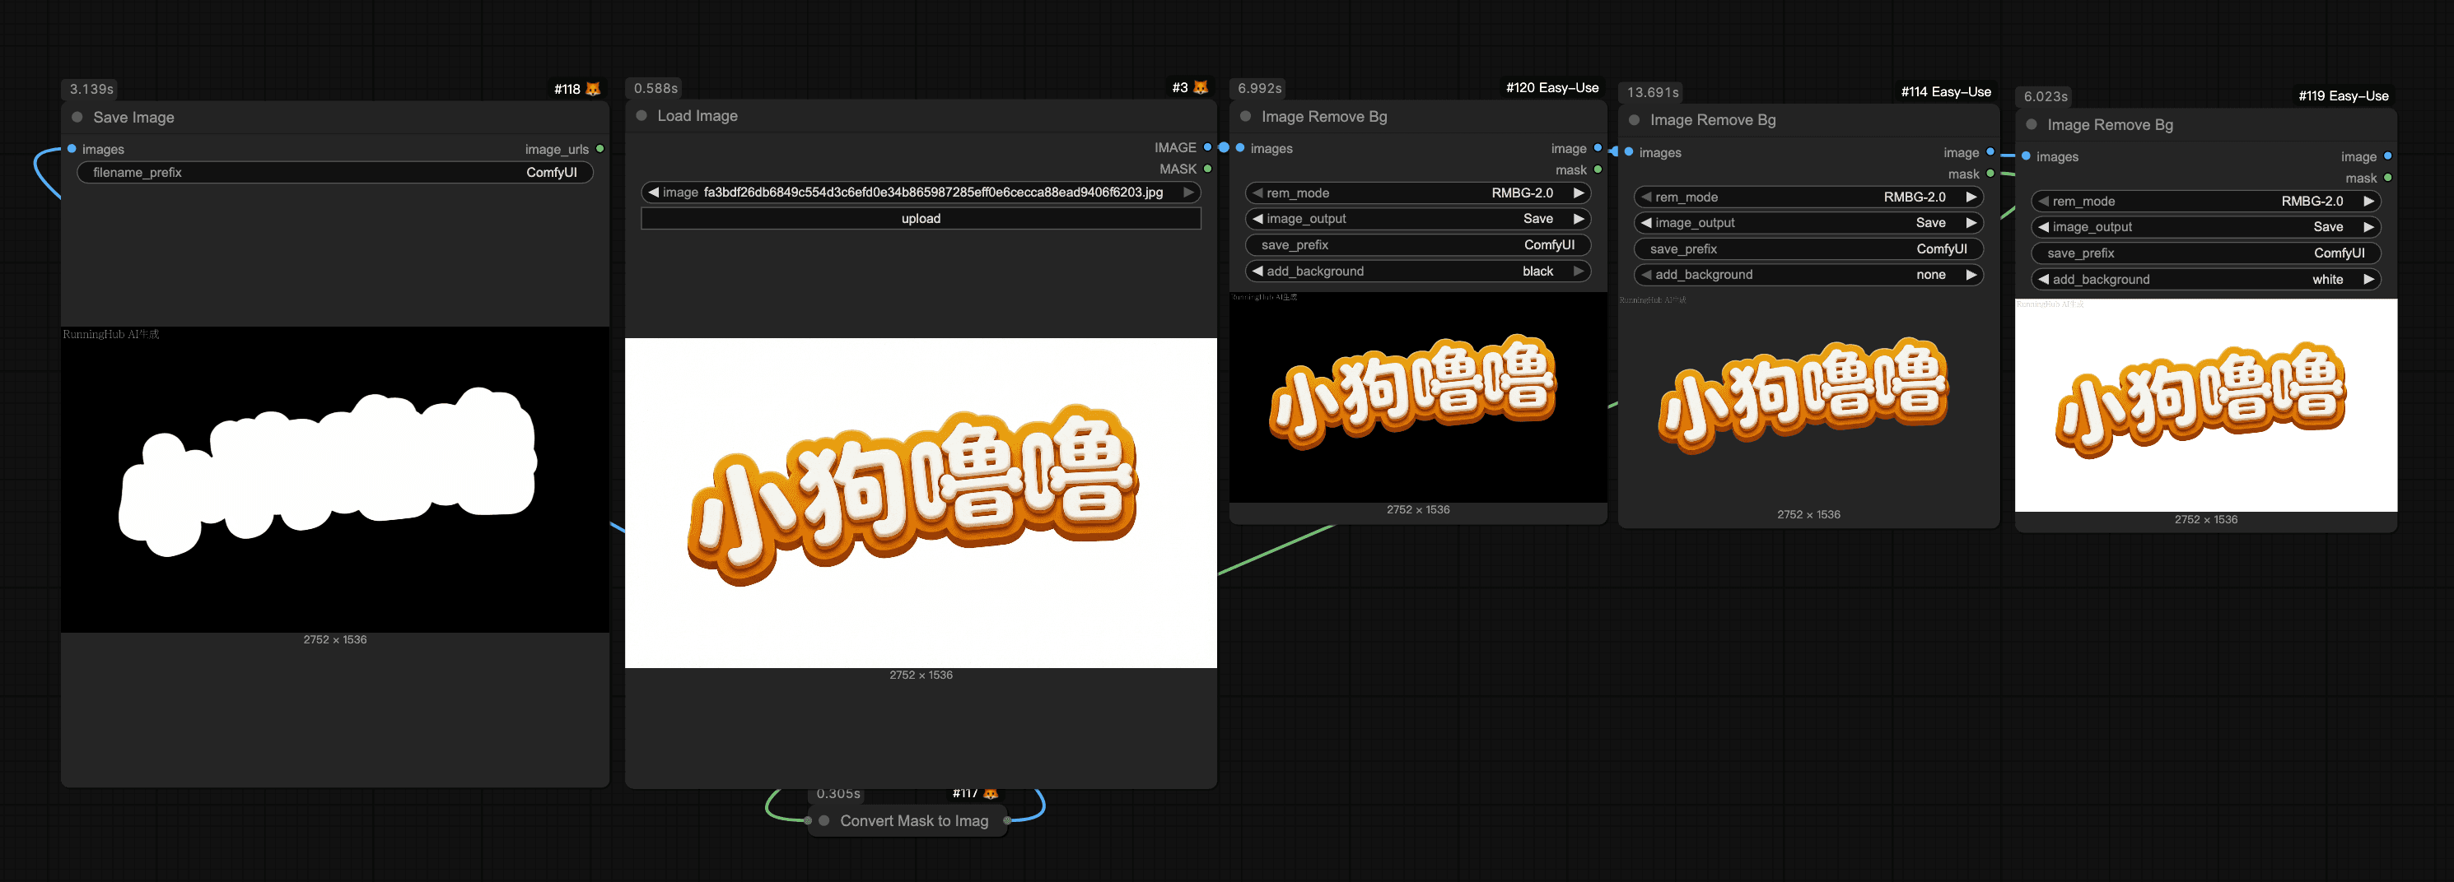Next rem_mode arrow on node #119

[x=2368, y=202]
